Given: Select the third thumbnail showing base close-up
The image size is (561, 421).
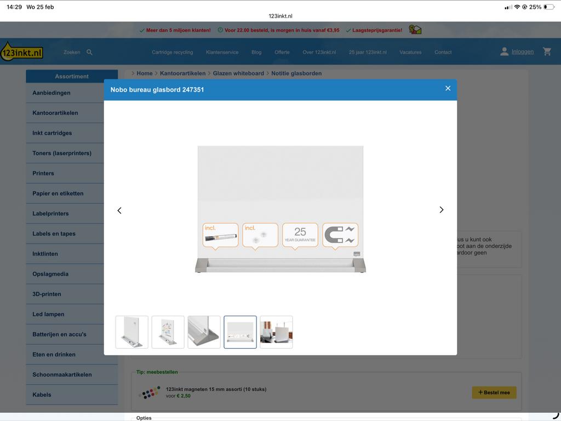Looking at the screenshot, I should (204, 332).
